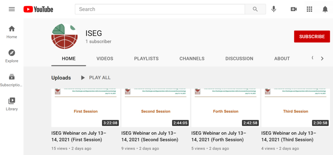
Task: Click the 2:44:05 duration badge
Action: pos(180,123)
